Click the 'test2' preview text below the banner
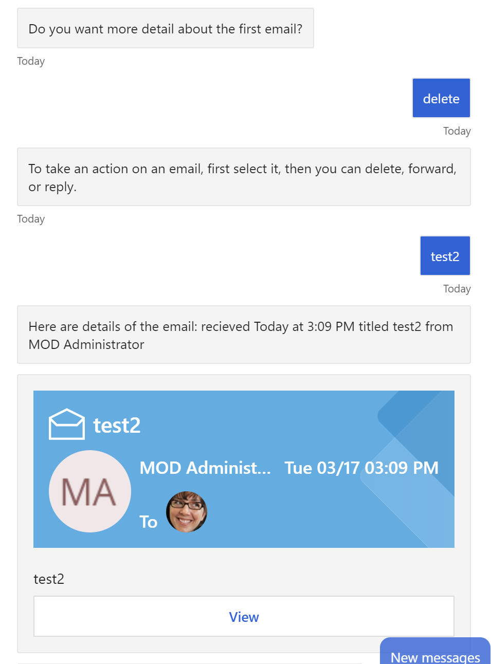This screenshot has height=664, width=491. pyautogui.click(x=48, y=579)
